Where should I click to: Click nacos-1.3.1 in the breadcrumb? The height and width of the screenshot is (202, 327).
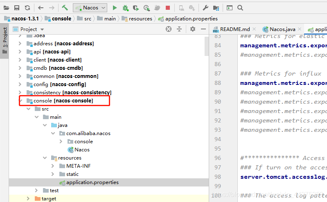[x=25, y=19]
